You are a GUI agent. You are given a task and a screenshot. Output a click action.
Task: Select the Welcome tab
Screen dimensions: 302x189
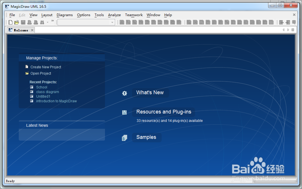(21, 30)
